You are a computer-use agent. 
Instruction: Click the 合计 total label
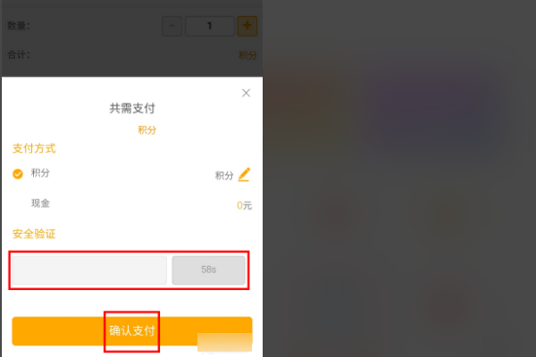point(19,54)
